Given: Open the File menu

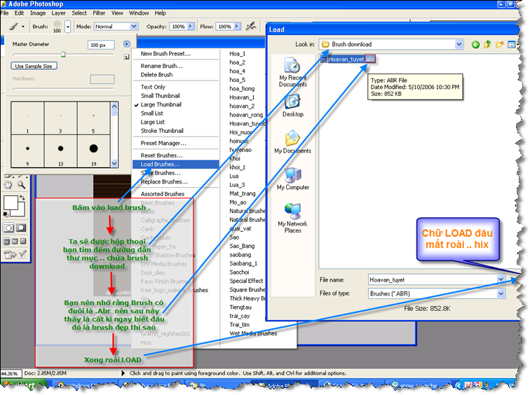Looking at the screenshot, I should tap(5, 13).
